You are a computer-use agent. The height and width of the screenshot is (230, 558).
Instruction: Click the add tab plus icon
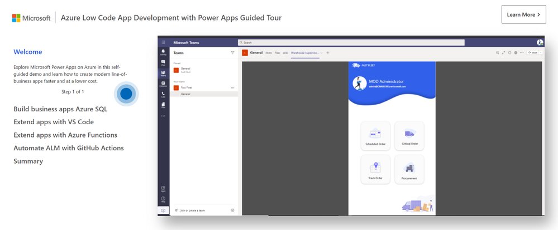328,52
